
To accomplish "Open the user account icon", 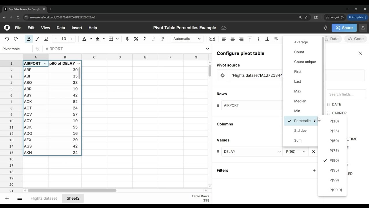I will tap(363, 28).
